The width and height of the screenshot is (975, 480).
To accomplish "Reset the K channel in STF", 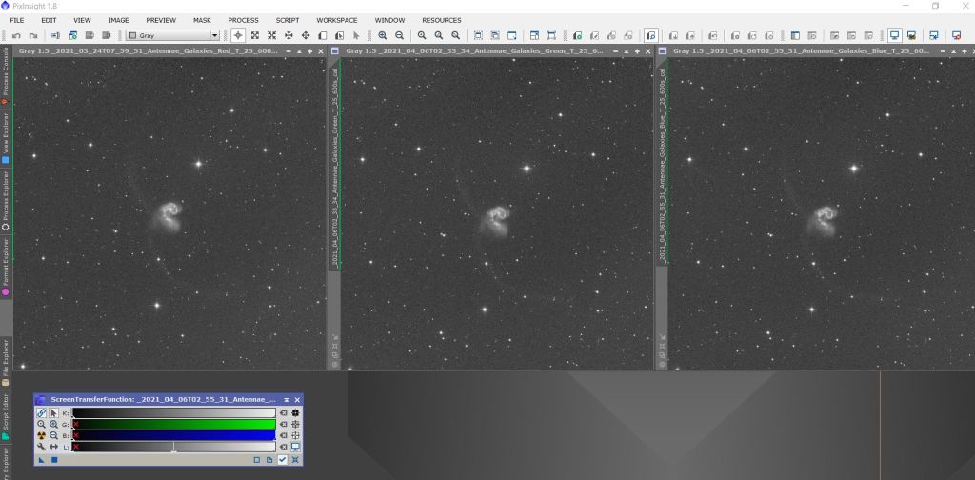I will pos(283,413).
